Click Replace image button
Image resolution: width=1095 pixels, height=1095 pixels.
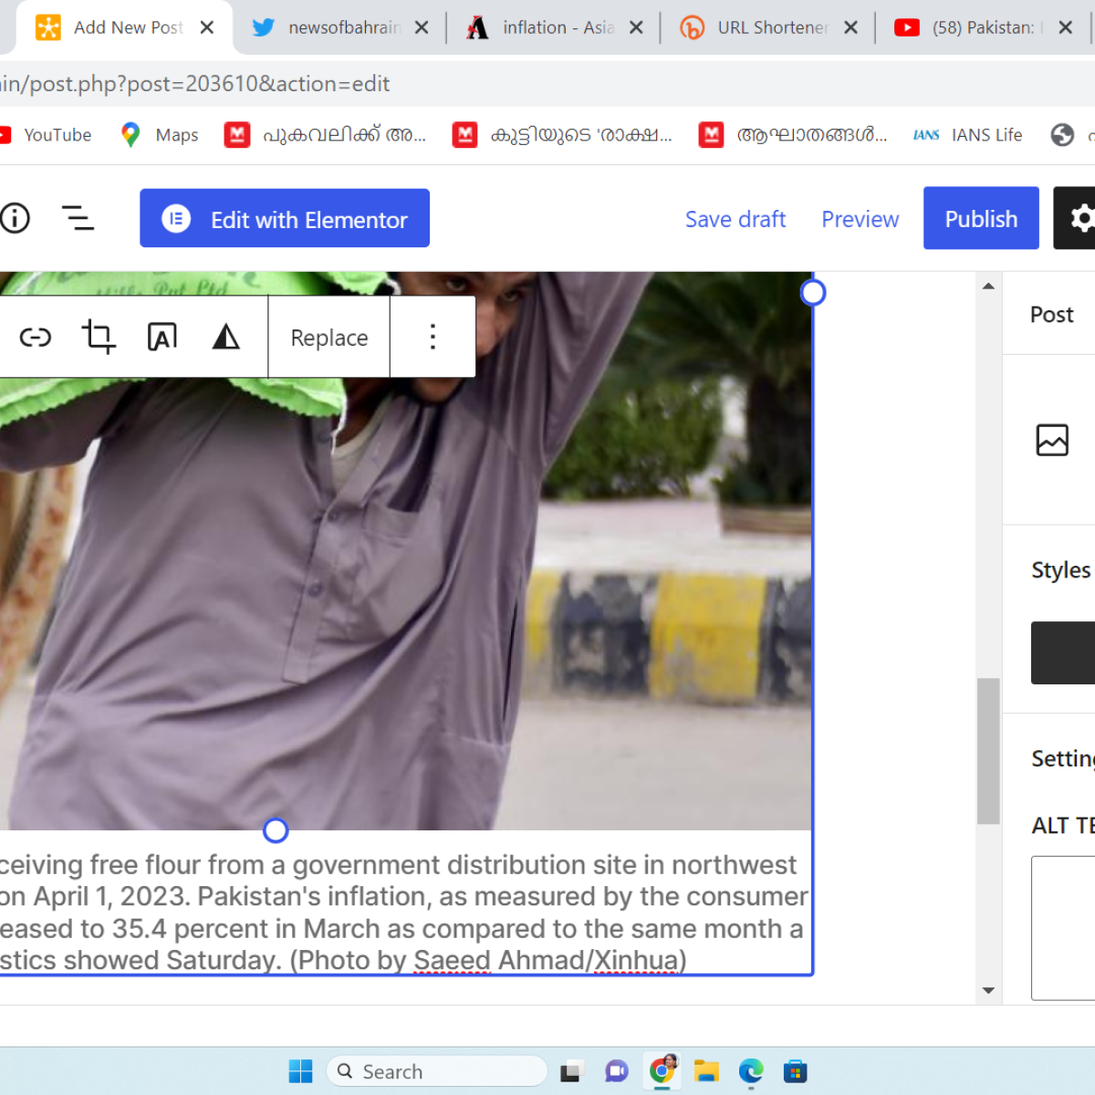(x=329, y=338)
